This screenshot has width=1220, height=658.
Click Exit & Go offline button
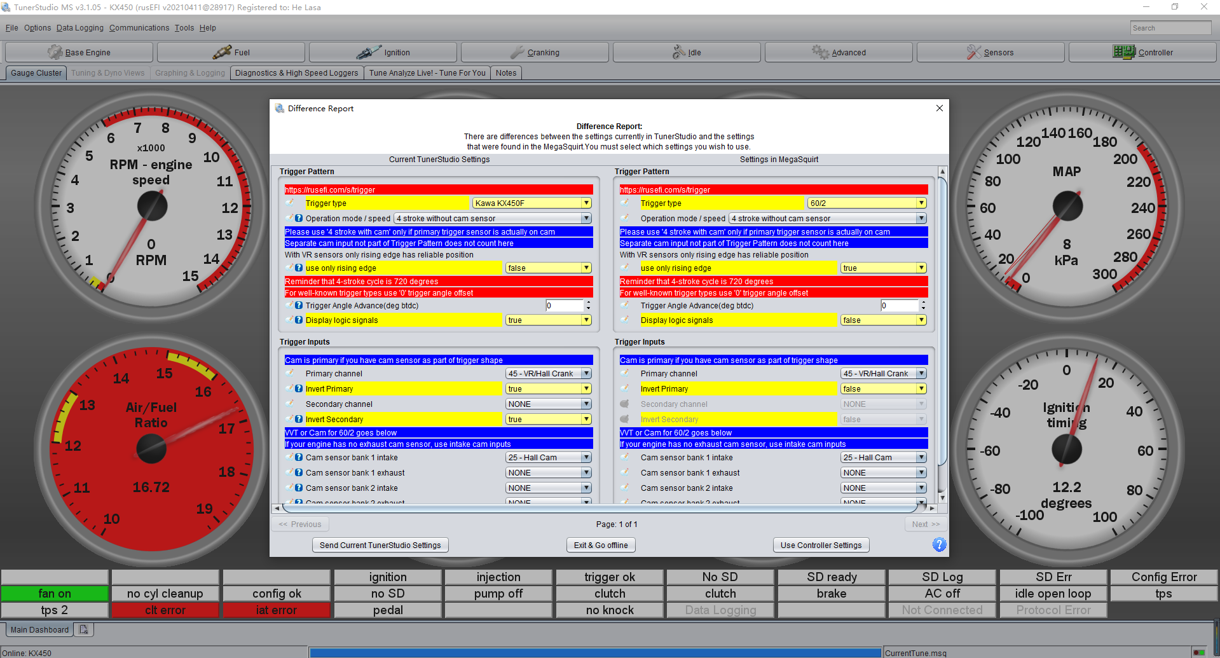601,545
